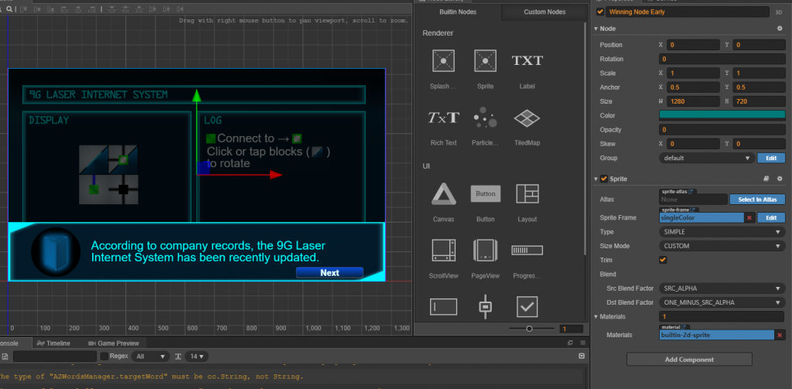Viewport: 792px width, 389px height.
Task: Select the Canvas UI node icon
Action: (443, 193)
